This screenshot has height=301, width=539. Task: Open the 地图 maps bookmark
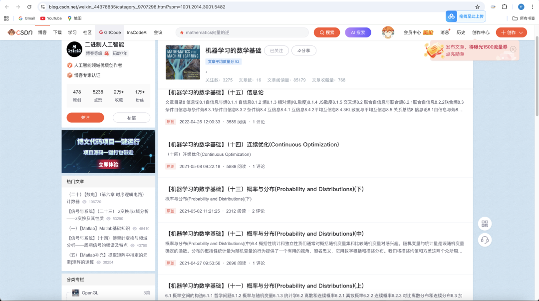[x=74, y=18]
